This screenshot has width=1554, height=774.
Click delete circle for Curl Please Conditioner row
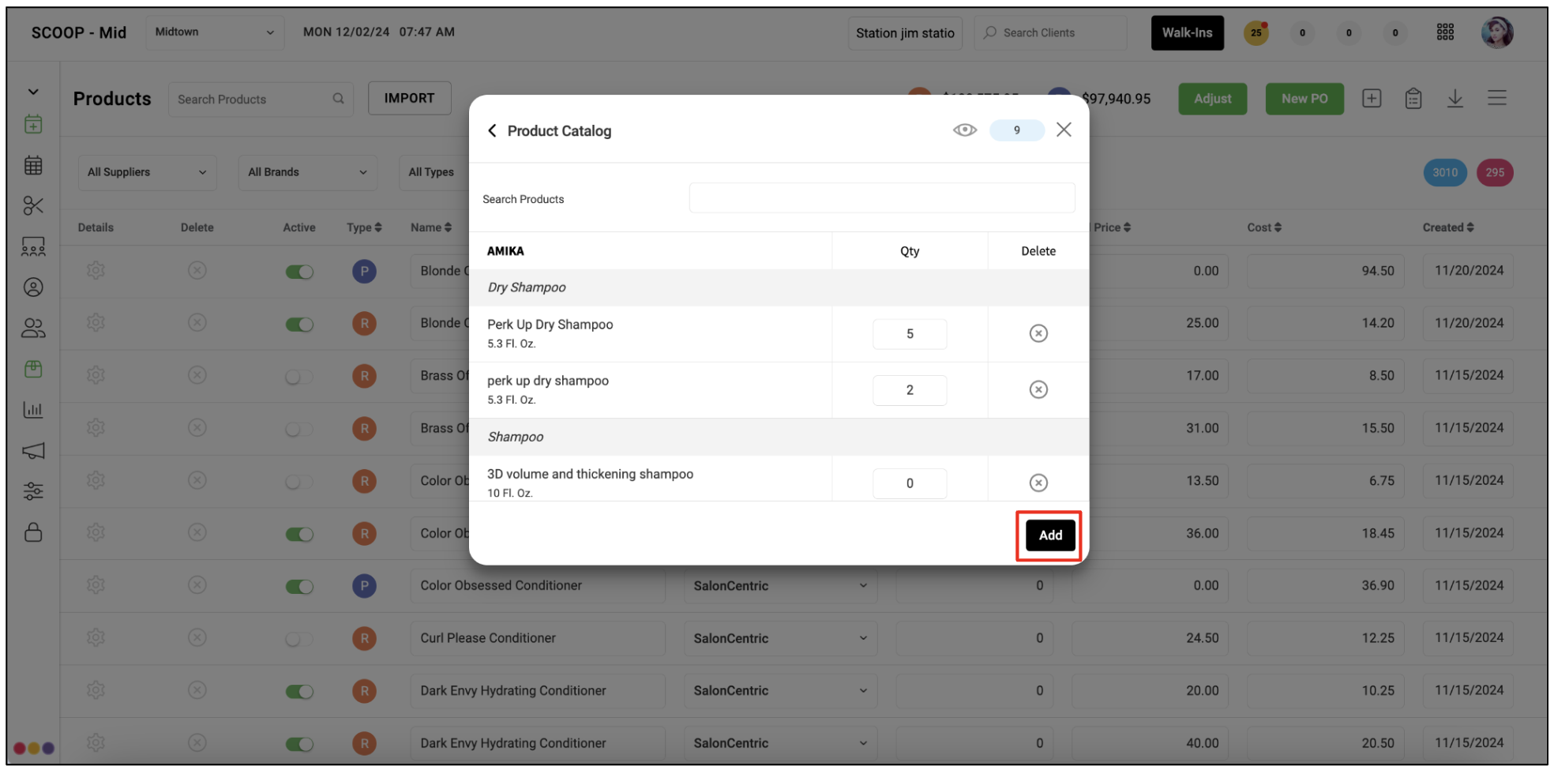[197, 637]
